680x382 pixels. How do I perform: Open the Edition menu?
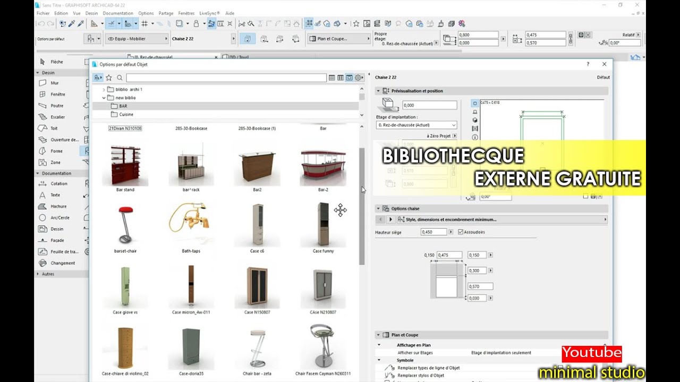(61, 13)
